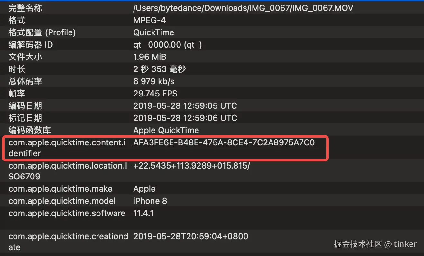The image size is (424, 256).
Task: Select the MPEG-4 format value
Action: pyautogui.click(x=149, y=20)
